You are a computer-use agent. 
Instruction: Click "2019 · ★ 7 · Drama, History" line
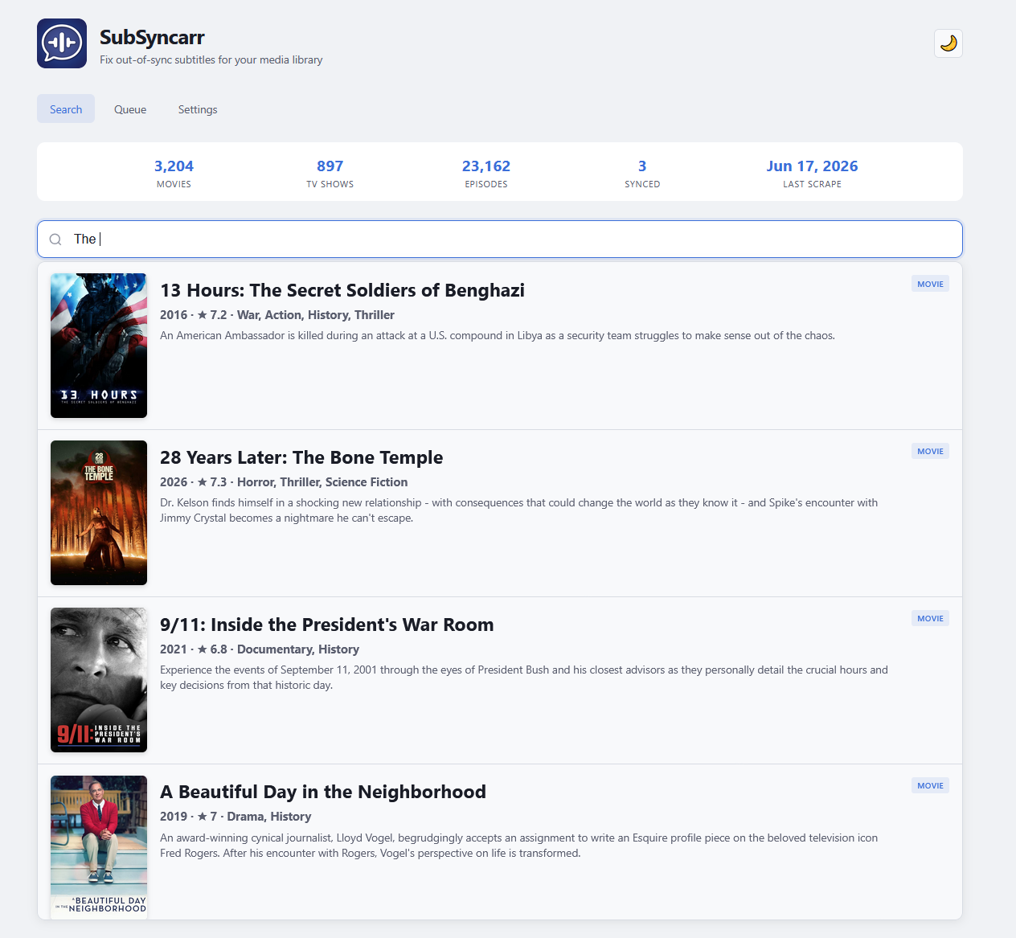coord(236,817)
